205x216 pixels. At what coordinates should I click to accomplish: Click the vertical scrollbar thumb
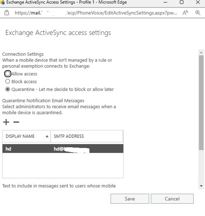[201, 103]
